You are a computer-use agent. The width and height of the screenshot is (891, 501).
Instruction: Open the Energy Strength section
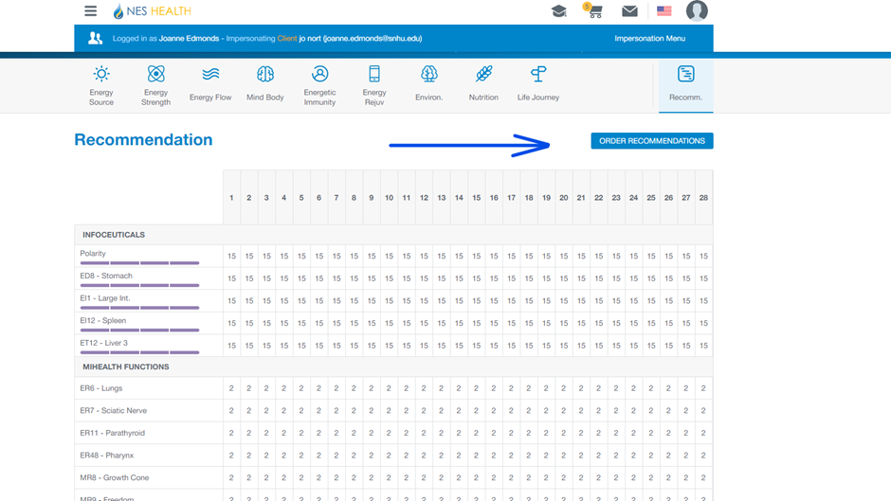(x=155, y=84)
